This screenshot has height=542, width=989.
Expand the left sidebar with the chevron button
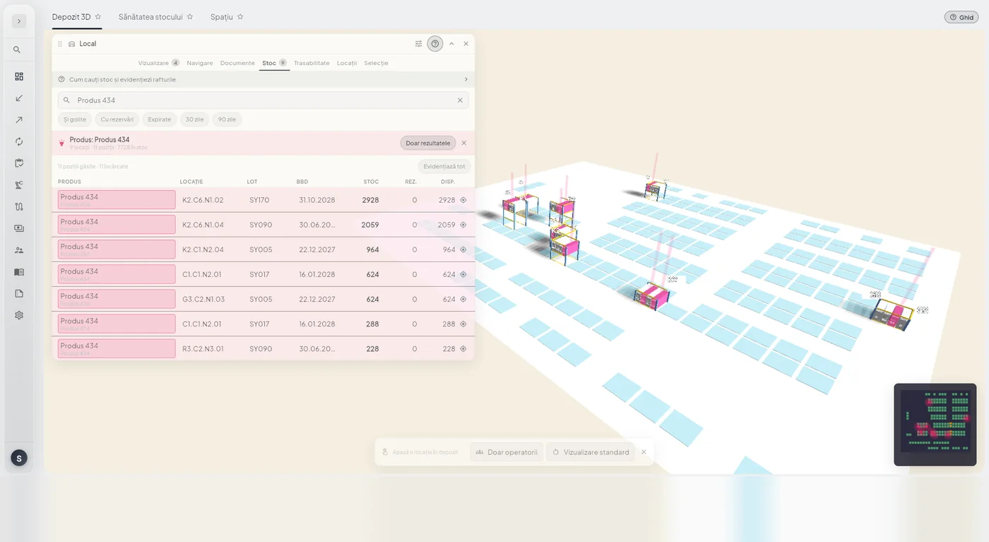pyautogui.click(x=19, y=21)
